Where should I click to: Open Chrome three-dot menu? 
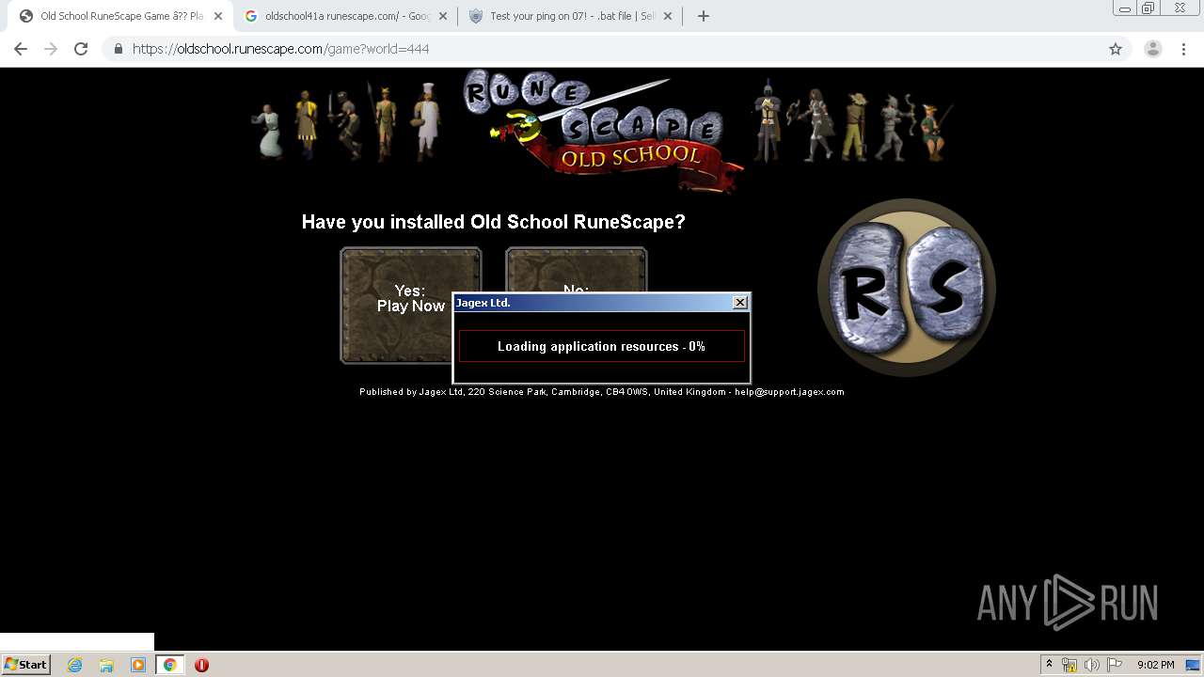(x=1184, y=49)
